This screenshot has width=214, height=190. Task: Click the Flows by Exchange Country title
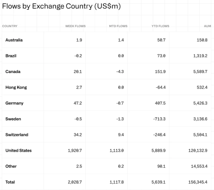pos(61,6)
